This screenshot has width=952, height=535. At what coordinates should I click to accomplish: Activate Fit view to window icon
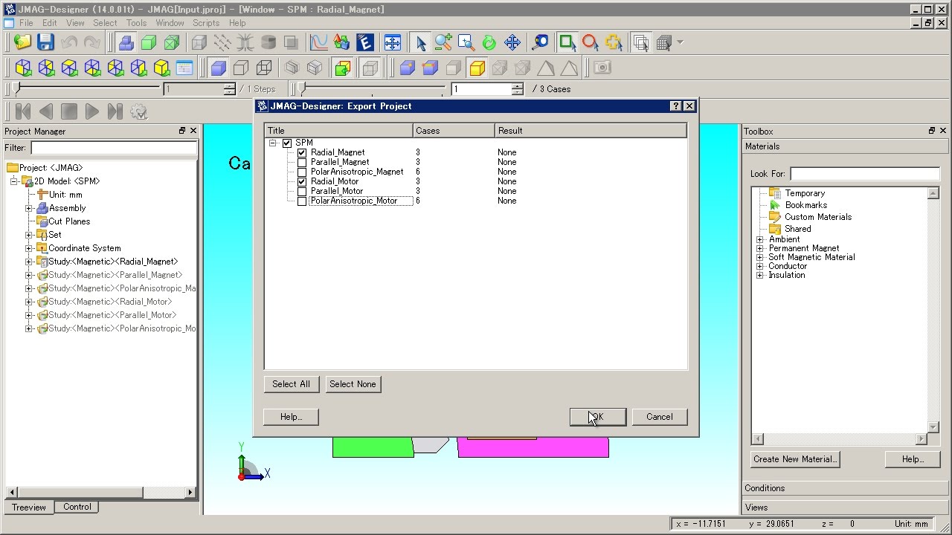[393, 42]
